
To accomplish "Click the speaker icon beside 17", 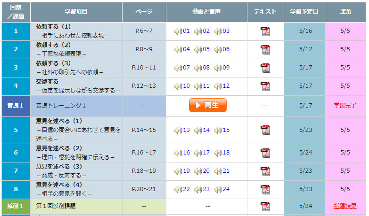I will point(197,153).
